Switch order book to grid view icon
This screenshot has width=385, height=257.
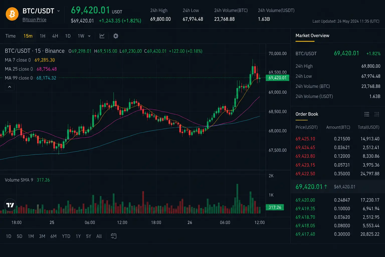[x=376, y=114]
